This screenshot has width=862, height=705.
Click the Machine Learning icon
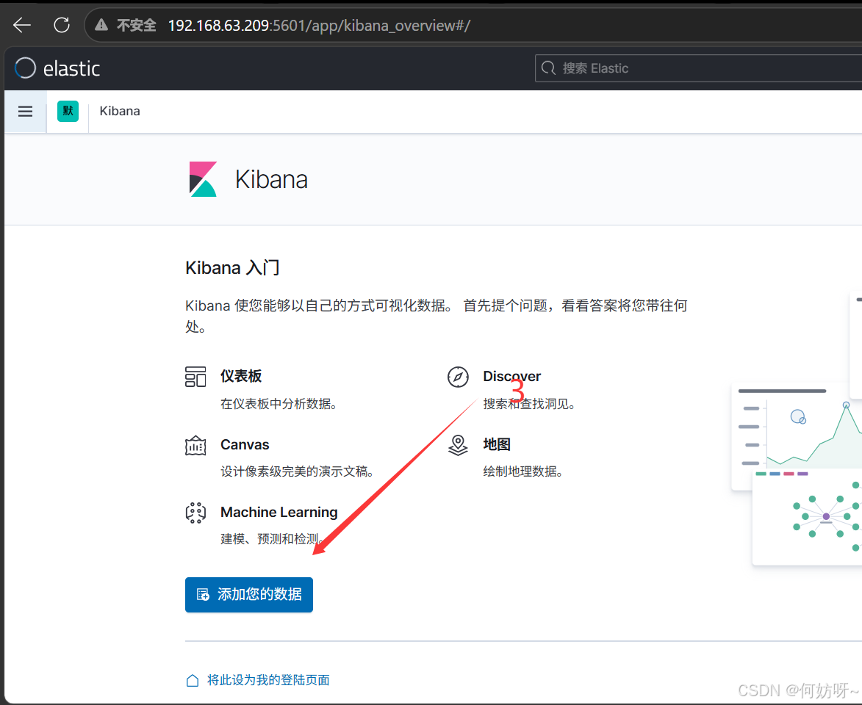click(x=195, y=513)
